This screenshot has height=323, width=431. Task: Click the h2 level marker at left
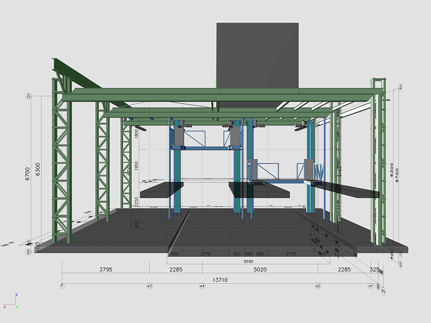tap(27, 96)
